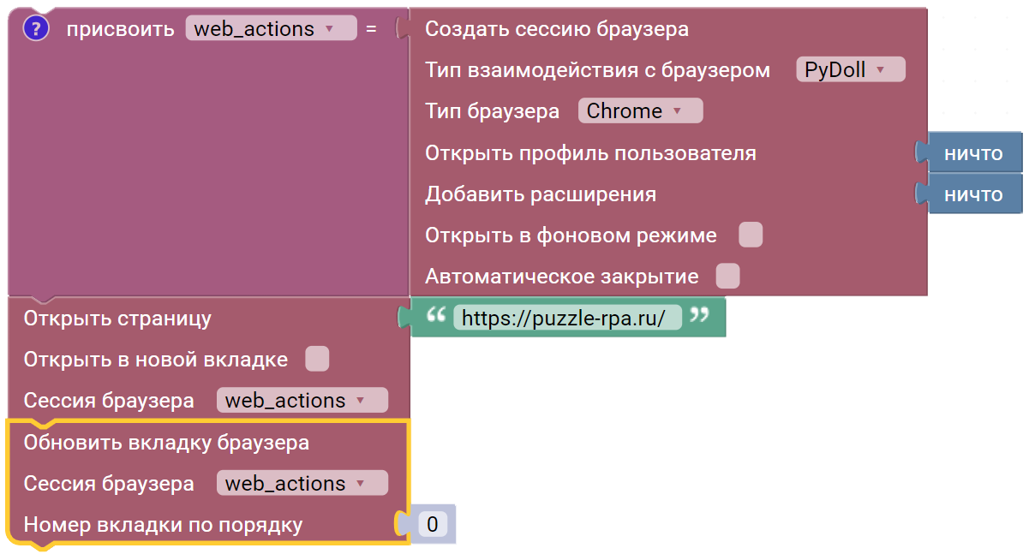
Task: Click the 'ничто' block beside 'Добавить расширения'
Action: (x=972, y=194)
